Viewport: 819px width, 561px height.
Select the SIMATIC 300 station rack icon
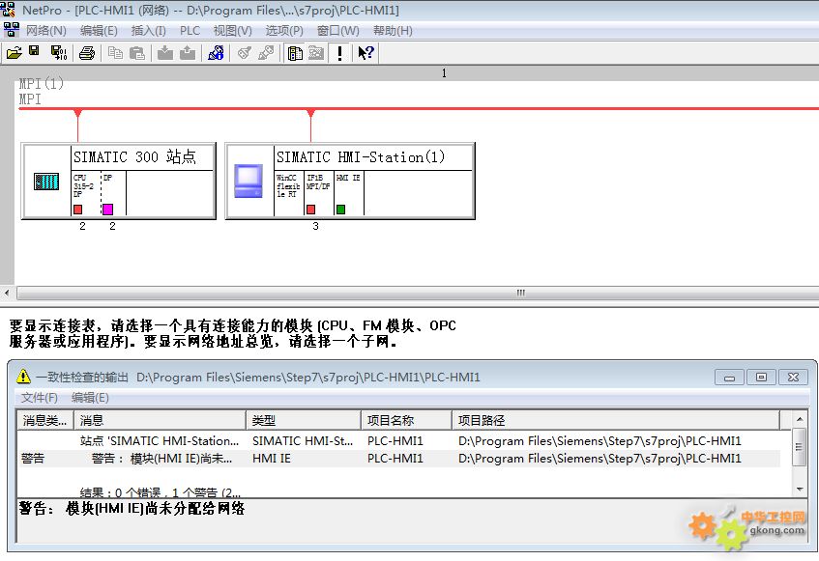pyautogui.click(x=46, y=182)
